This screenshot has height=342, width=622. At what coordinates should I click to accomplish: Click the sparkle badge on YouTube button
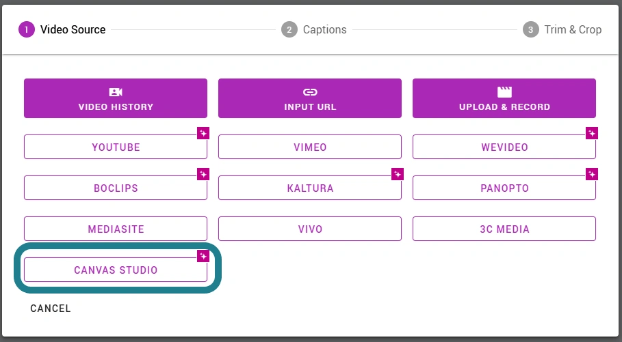(x=203, y=133)
